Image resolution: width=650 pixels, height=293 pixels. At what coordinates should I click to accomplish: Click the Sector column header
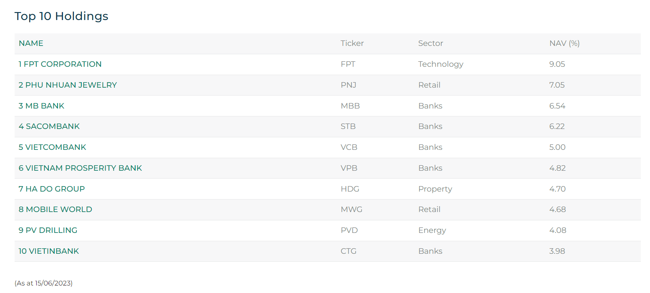pos(430,43)
